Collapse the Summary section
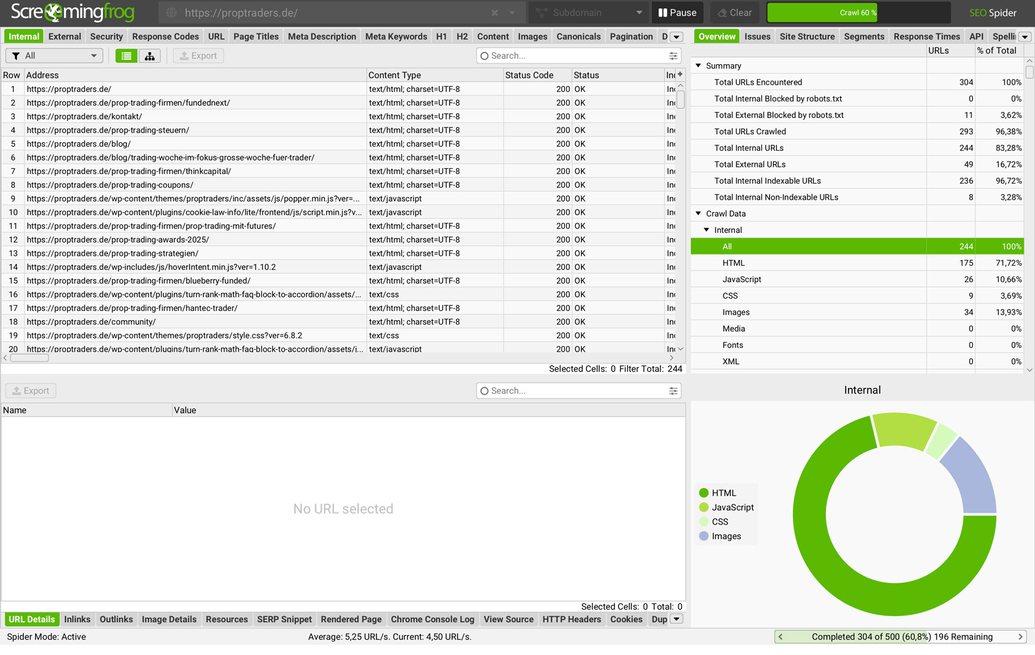The width and height of the screenshot is (1035, 655). coord(699,66)
